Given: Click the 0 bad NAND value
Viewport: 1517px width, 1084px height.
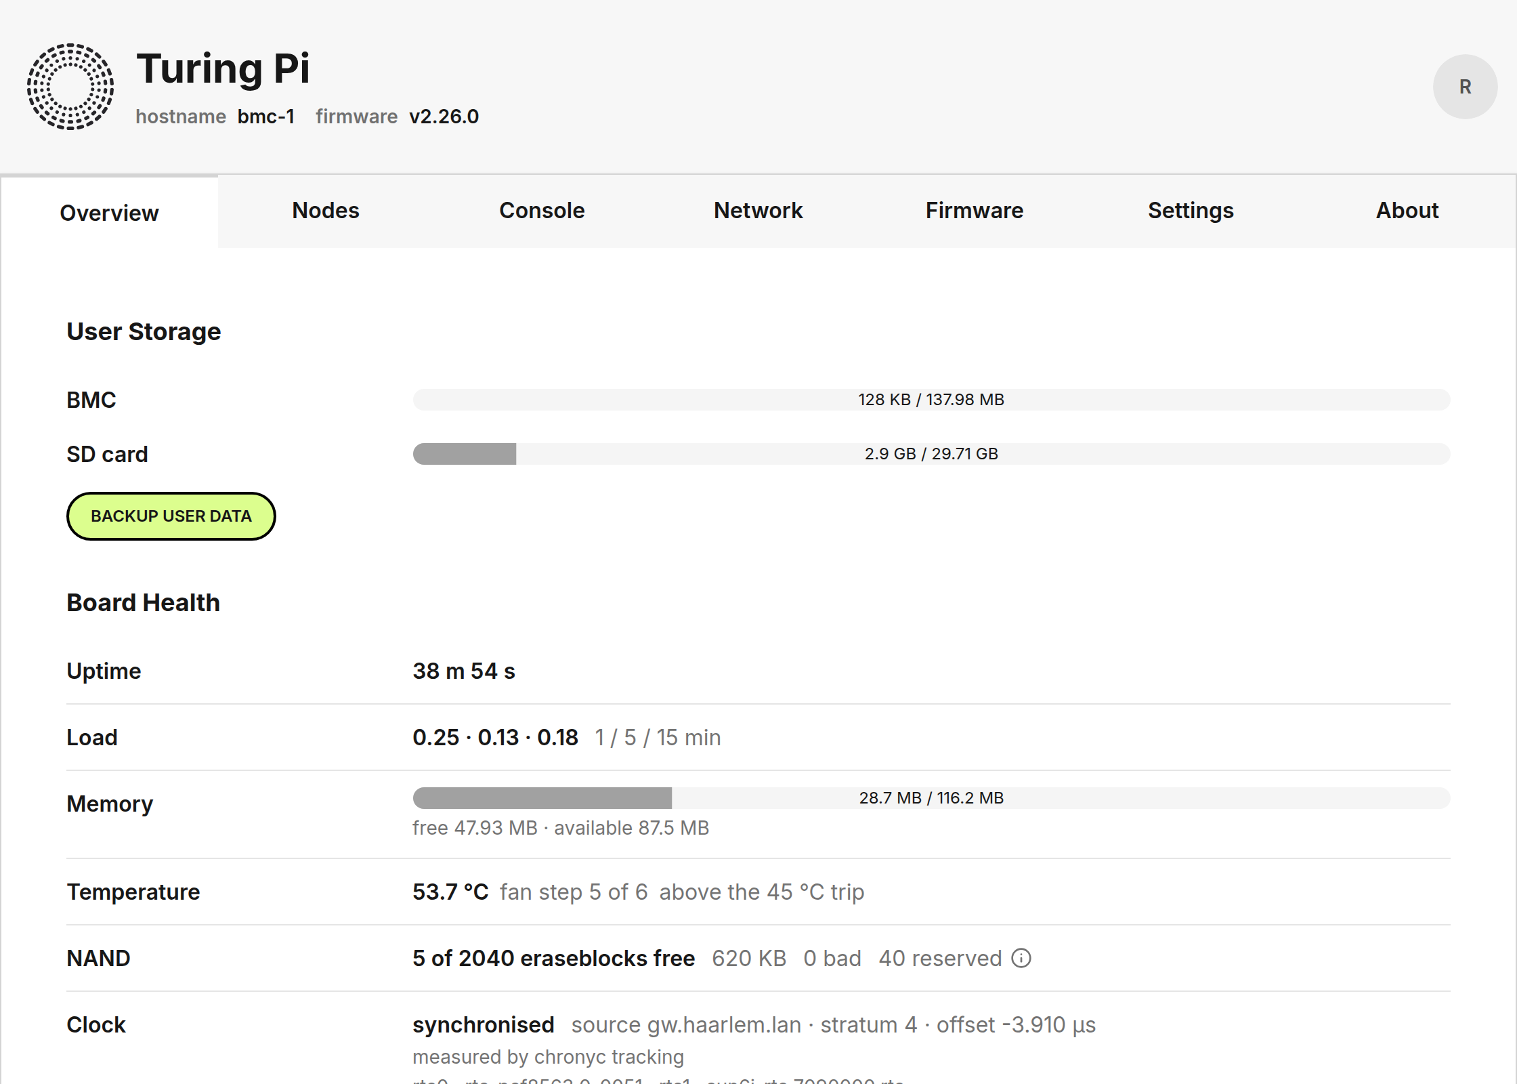Looking at the screenshot, I should tap(832, 958).
